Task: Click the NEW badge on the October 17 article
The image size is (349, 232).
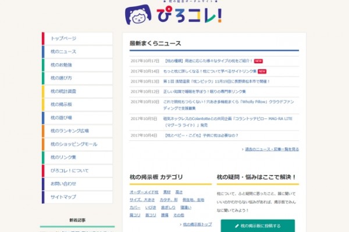Action: tap(258, 61)
